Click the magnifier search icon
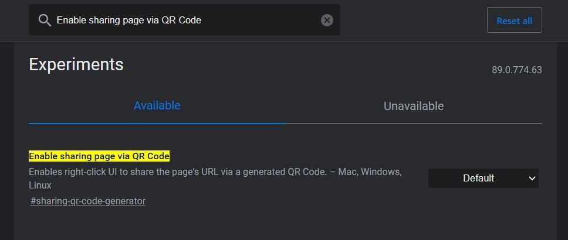Screen dimensions: 568x240 [45, 20]
